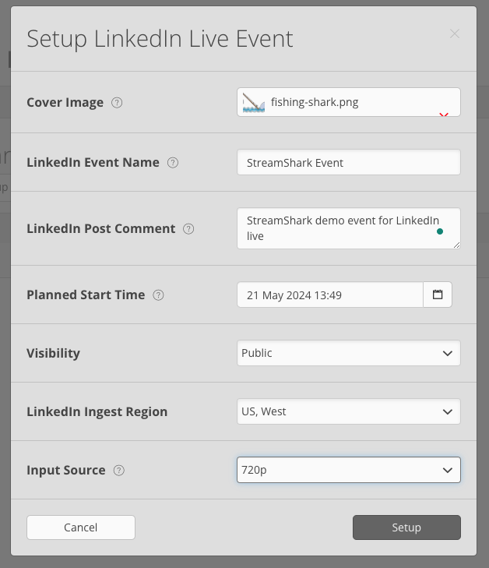Click the LinkedIn Post Comment label
Viewport: 489px width, 568px height.
pyautogui.click(x=101, y=228)
